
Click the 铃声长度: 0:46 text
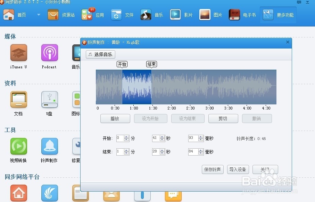pyautogui.click(x=251, y=139)
